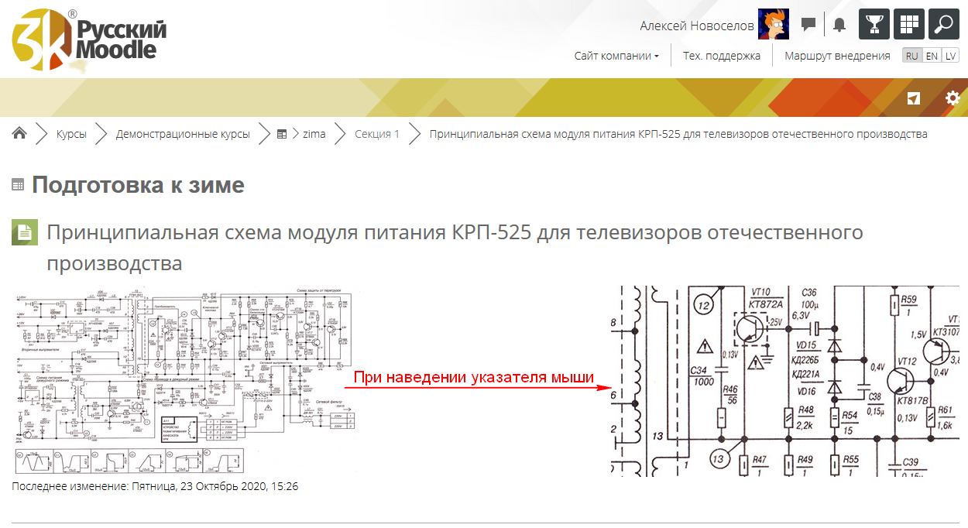The width and height of the screenshot is (968, 528).
Task: Go to home via breadcrumb house icon
Action: (x=19, y=134)
